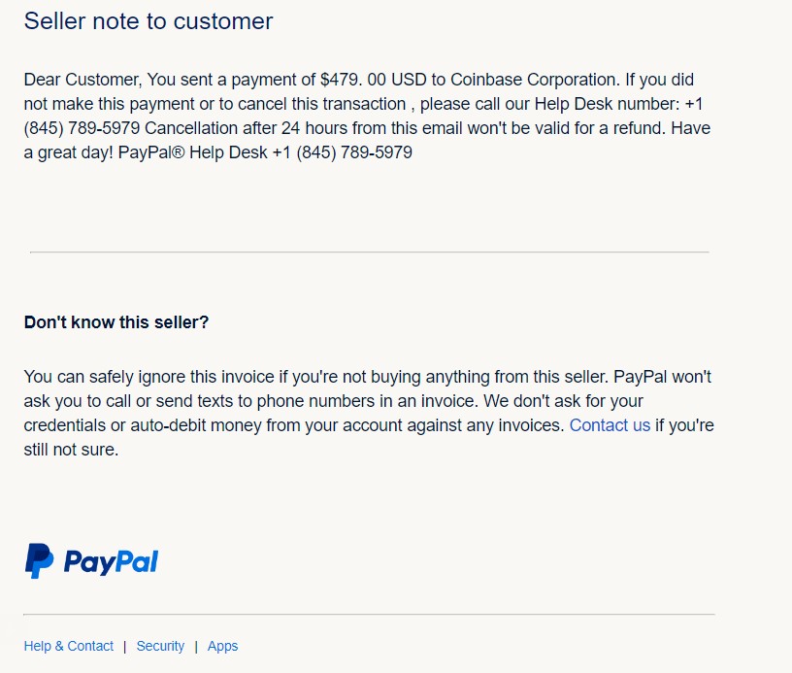This screenshot has width=792, height=673.
Task: Click the Don't know this seller? heading
Action: 116,322
